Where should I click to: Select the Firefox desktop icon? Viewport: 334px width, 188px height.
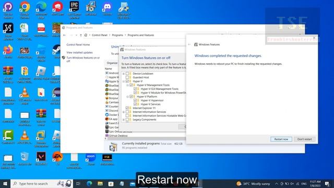tap(8, 52)
